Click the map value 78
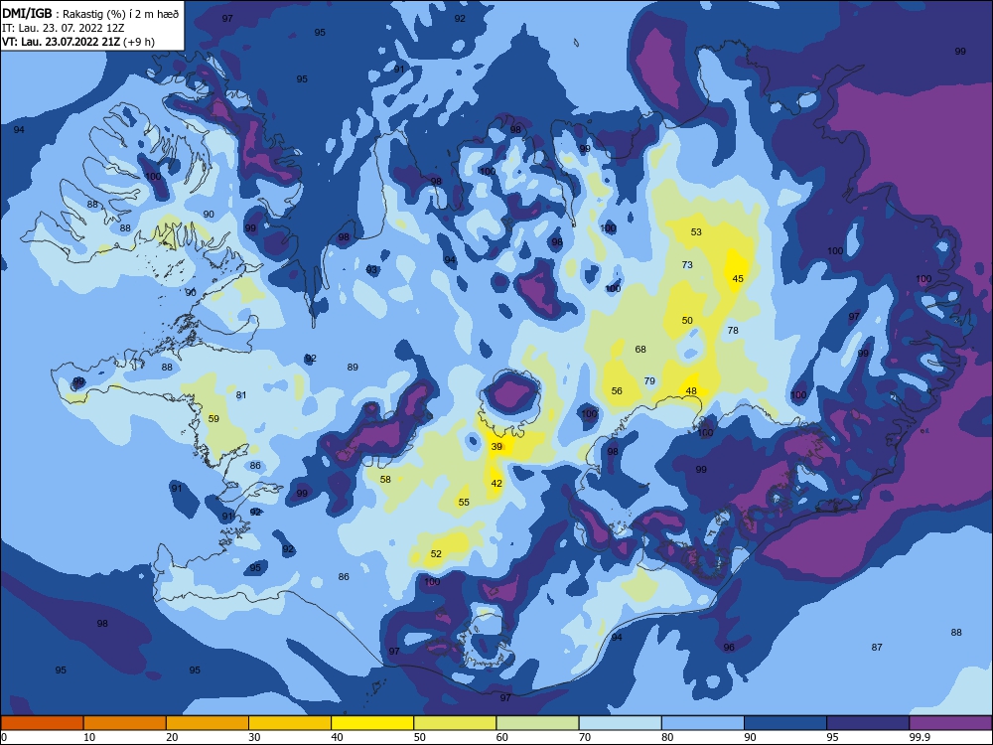 (733, 330)
